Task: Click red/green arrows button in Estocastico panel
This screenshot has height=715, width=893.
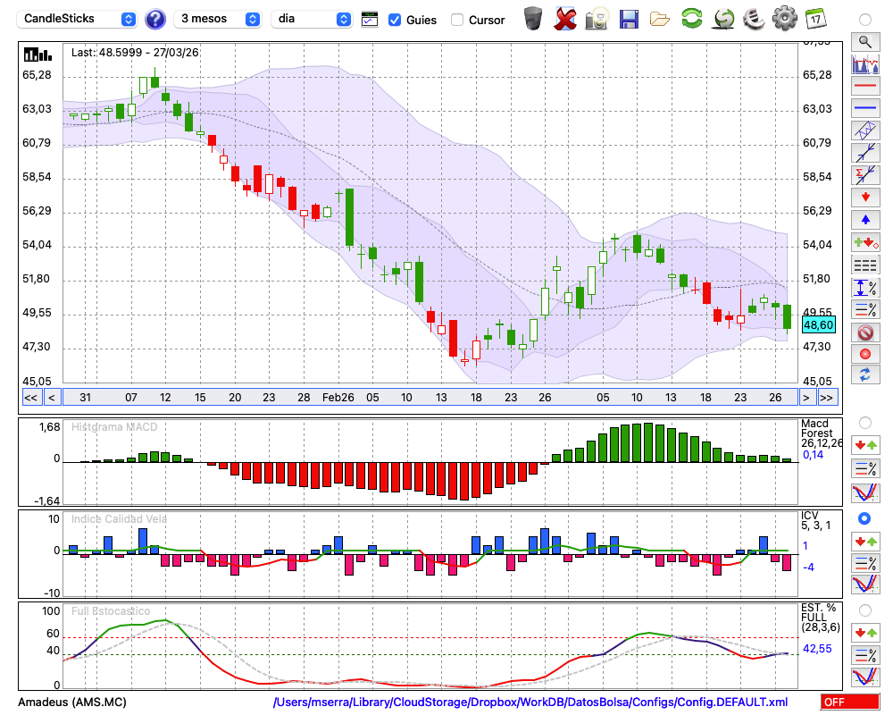Action: pyautogui.click(x=865, y=632)
